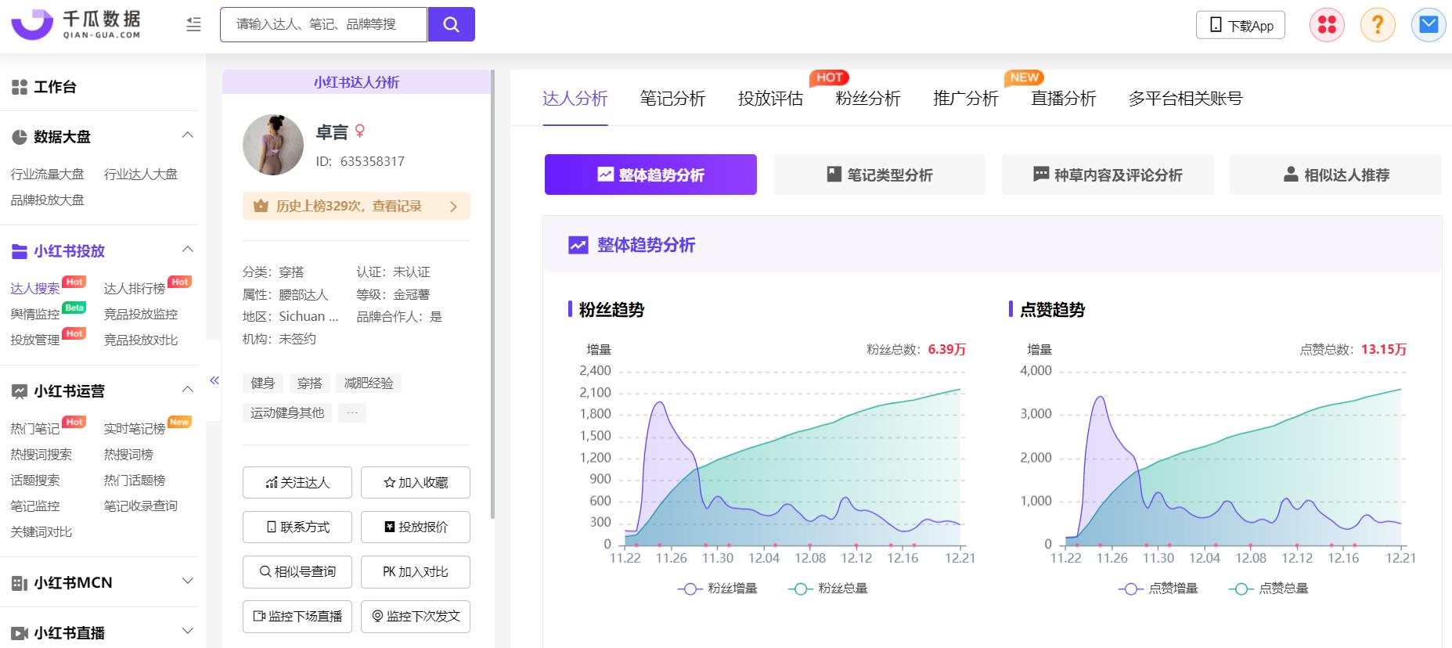Click the PK 加入对比 button

pyautogui.click(x=416, y=572)
